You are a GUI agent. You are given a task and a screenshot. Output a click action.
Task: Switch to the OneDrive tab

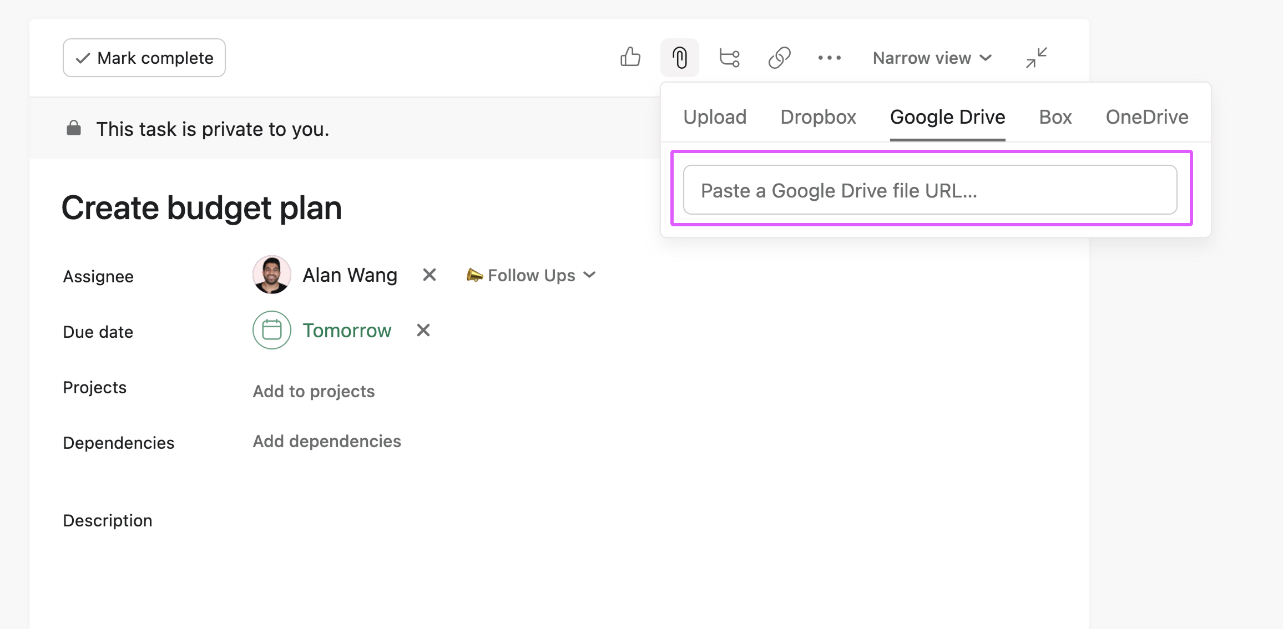pyautogui.click(x=1146, y=116)
